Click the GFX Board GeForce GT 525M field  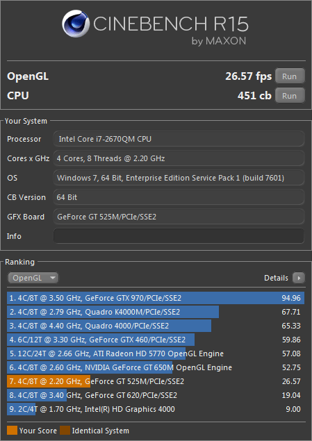click(x=179, y=217)
